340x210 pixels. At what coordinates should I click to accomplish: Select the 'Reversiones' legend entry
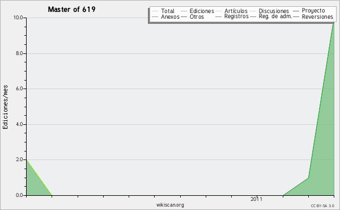click(x=317, y=16)
